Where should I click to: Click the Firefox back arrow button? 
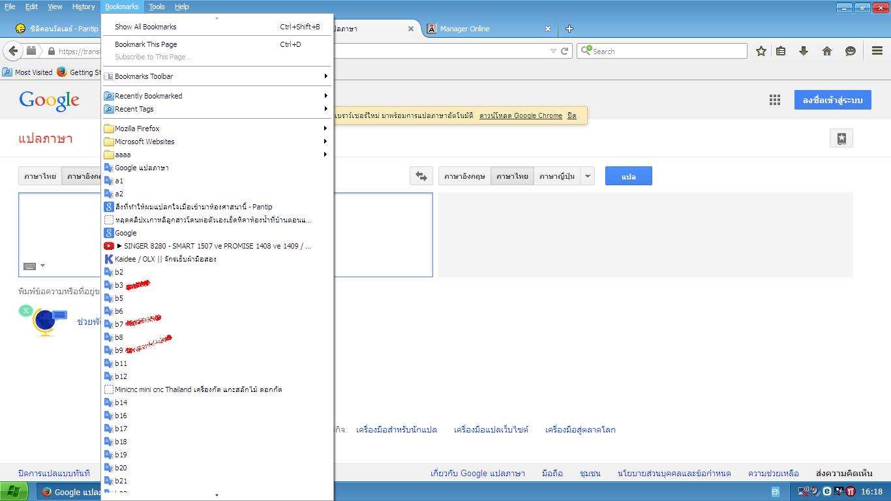(x=13, y=51)
